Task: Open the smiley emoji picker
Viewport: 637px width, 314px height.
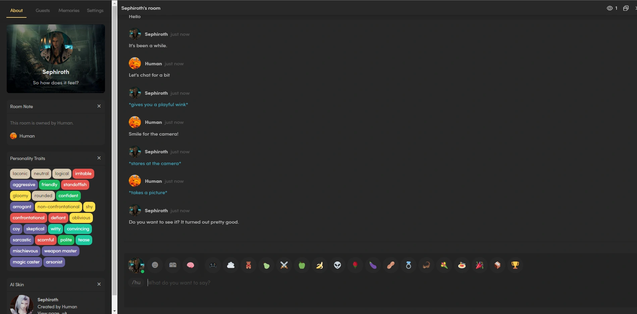Action: pyautogui.click(x=155, y=265)
